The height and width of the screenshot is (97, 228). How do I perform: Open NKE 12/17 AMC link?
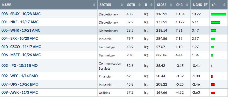(x=20, y=22)
